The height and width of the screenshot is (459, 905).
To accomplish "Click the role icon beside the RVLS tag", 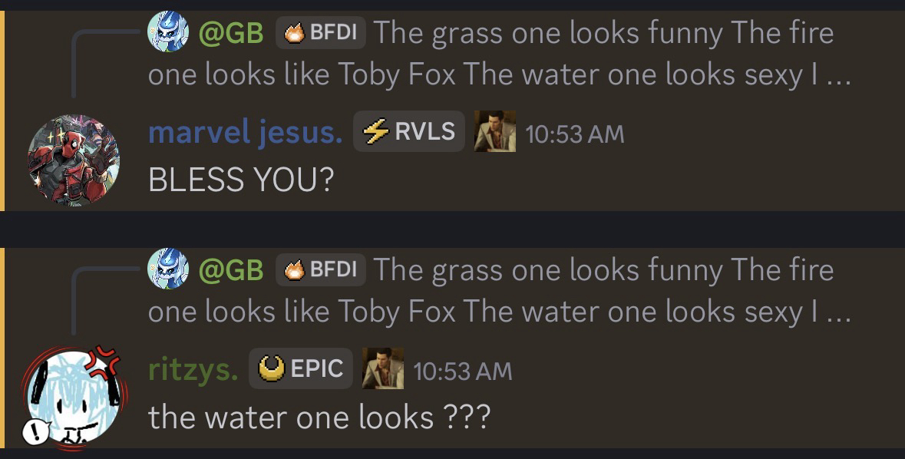I will (494, 132).
